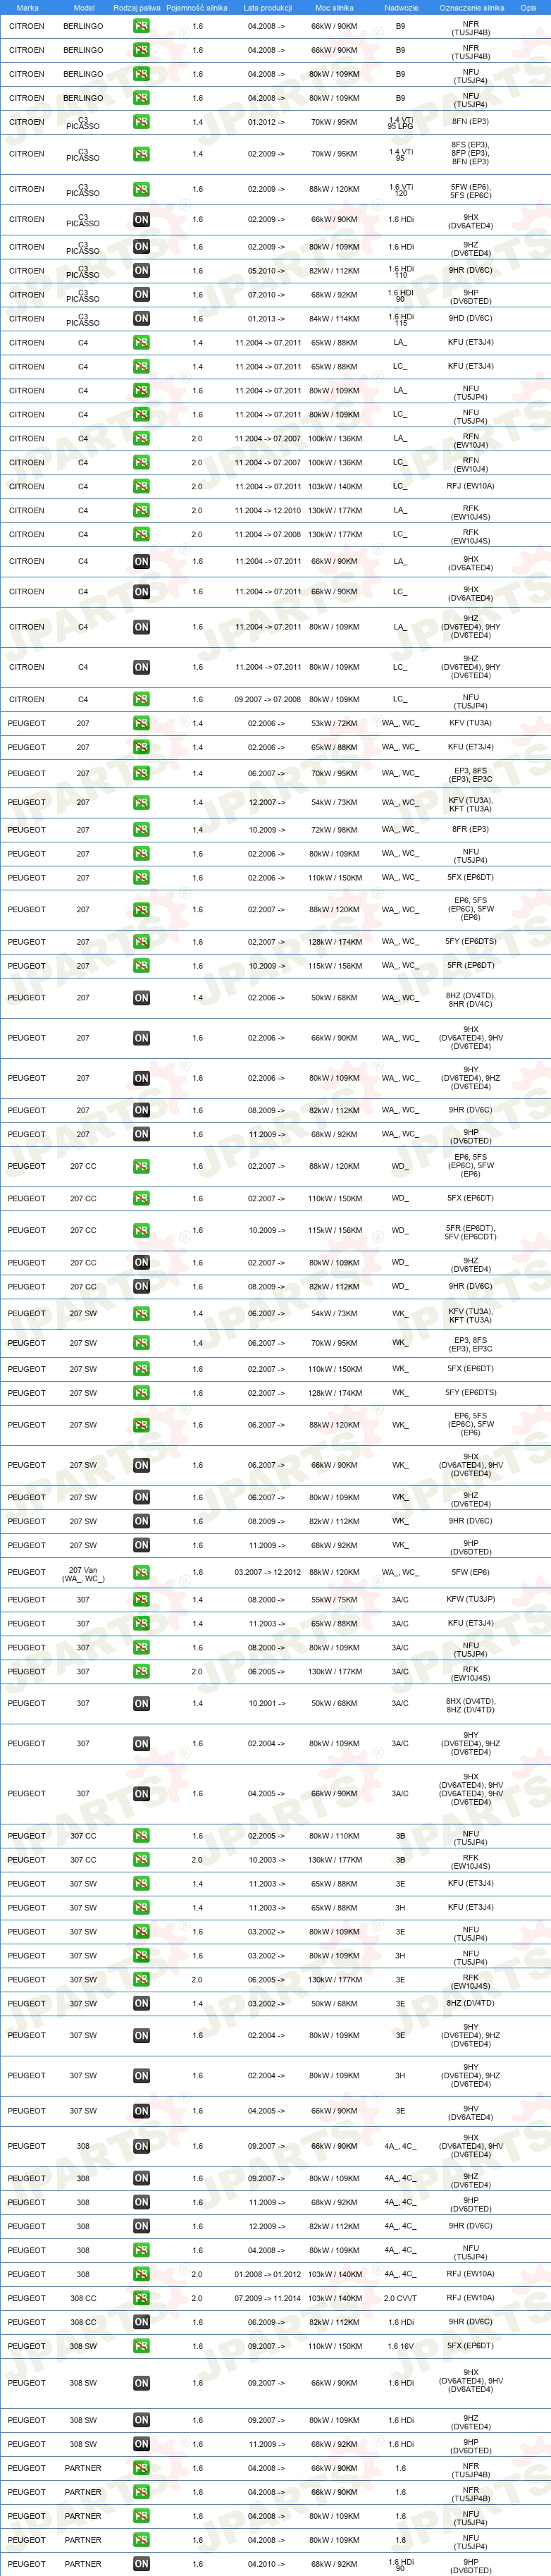Click petrol icon in C3 Picasso 88kW/120KM row

tap(141, 189)
